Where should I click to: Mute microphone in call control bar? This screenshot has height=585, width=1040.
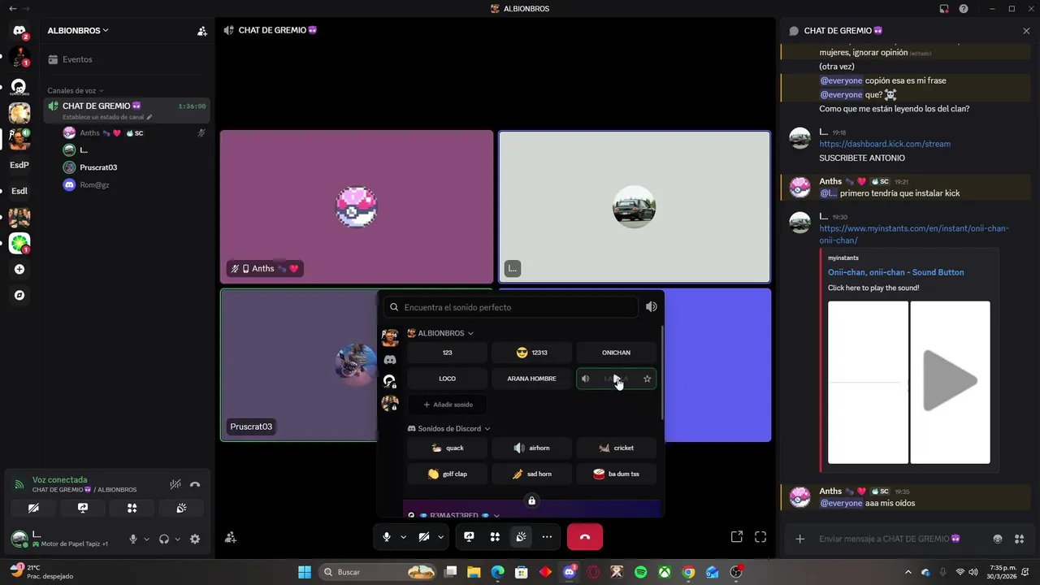387,537
